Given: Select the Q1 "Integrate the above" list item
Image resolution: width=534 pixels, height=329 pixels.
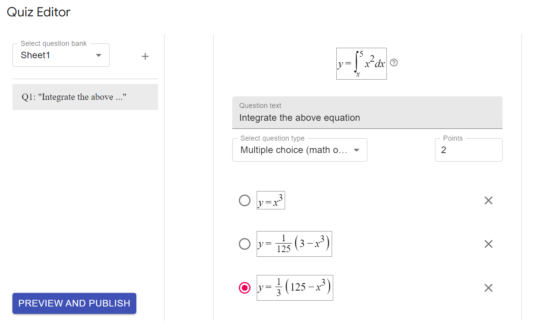Looking at the screenshot, I should [85, 97].
